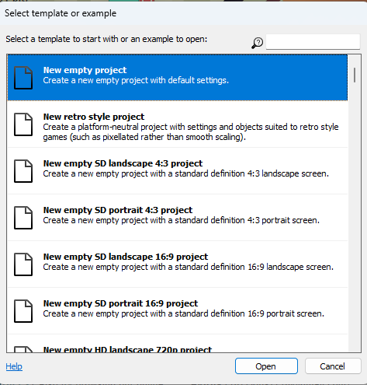Click the SD portrait 4:3 project icon
Screen dimensions: 367x385
(23, 218)
